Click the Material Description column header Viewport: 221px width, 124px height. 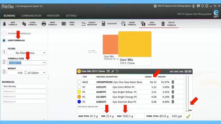click(x=107, y=77)
